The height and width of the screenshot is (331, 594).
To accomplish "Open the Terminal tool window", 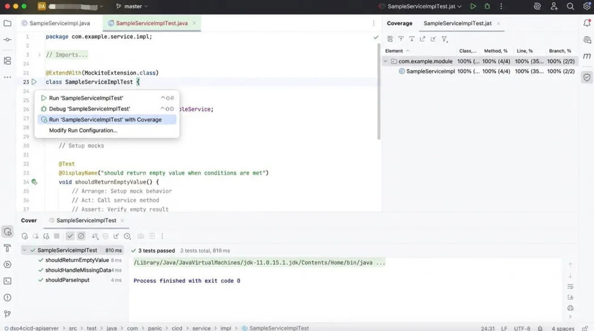I will point(7,281).
